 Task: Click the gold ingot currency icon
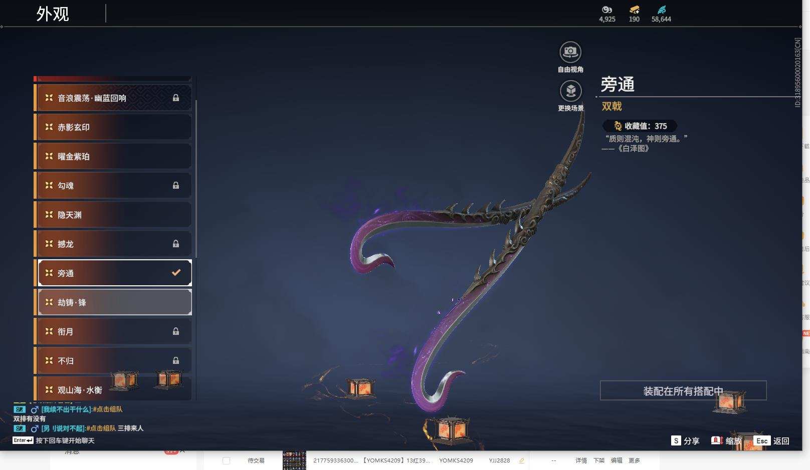pyautogui.click(x=634, y=10)
